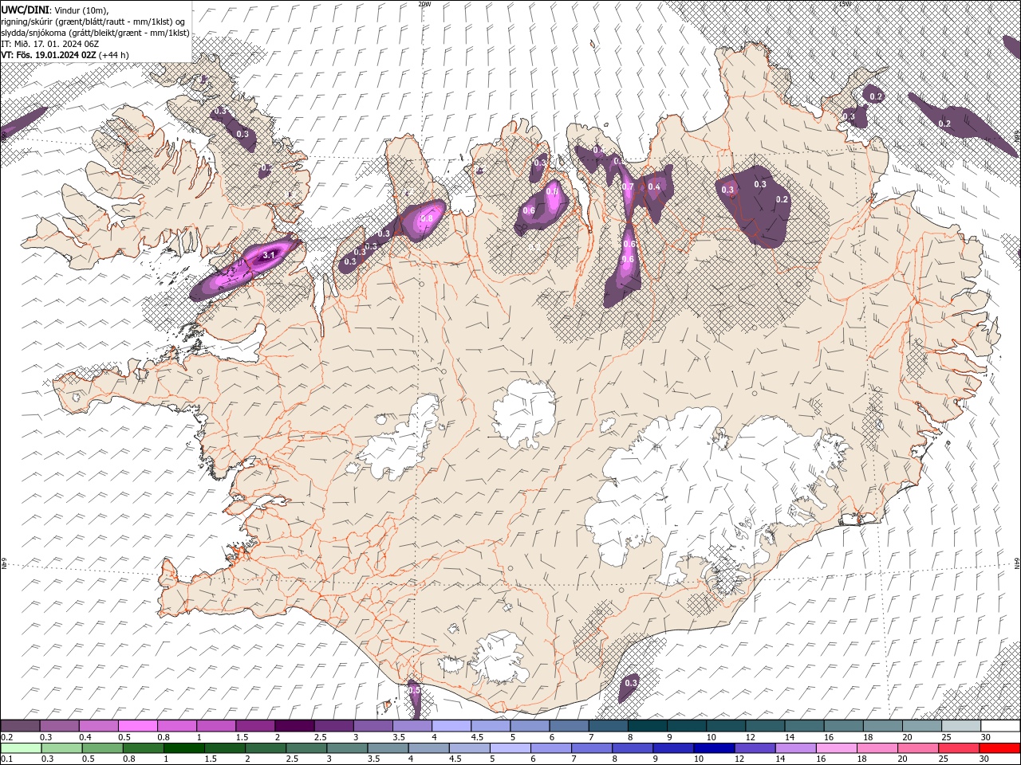Select the light grey 25 snow legend swatch
The width and height of the screenshot is (1021, 765).
(x=961, y=726)
